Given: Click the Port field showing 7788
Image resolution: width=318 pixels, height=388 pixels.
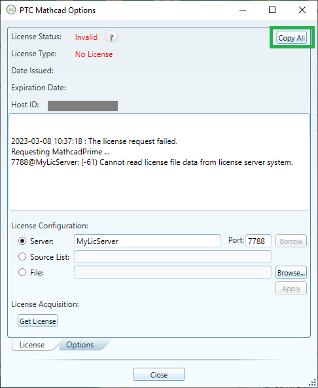Looking at the screenshot, I should point(258,241).
